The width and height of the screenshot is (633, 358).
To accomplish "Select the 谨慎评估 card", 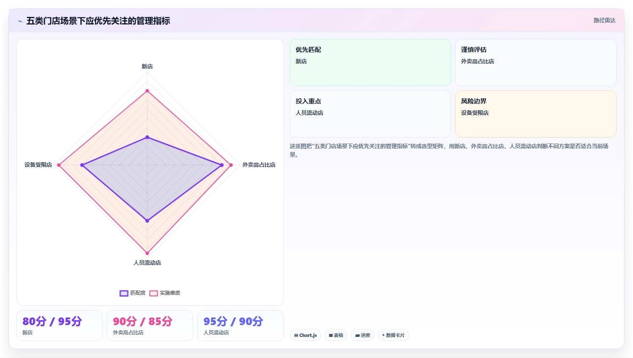I will point(535,62).
